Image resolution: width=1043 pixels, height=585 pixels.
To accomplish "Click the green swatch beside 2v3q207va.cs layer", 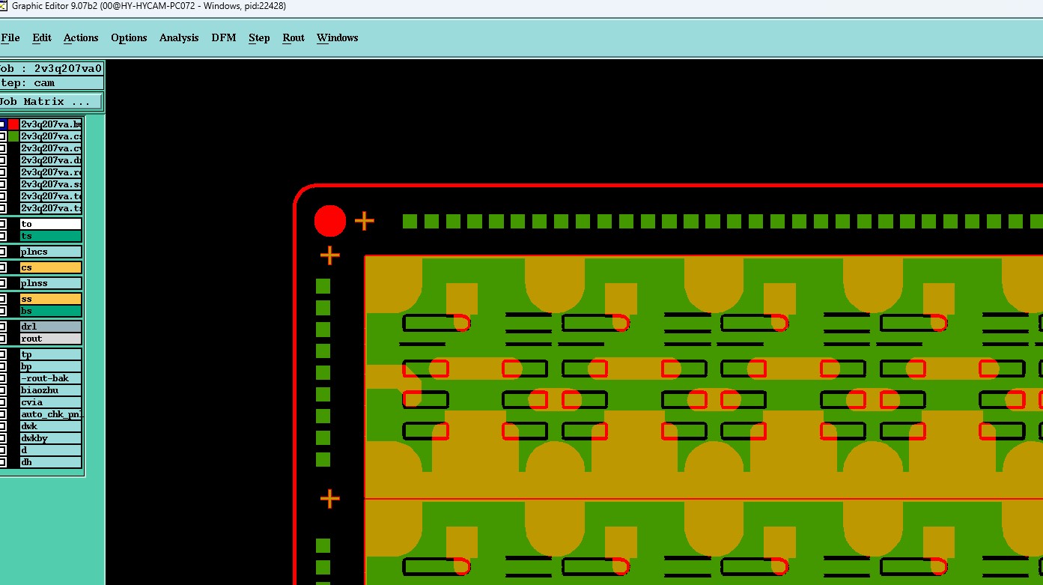I will coord(13,136).
